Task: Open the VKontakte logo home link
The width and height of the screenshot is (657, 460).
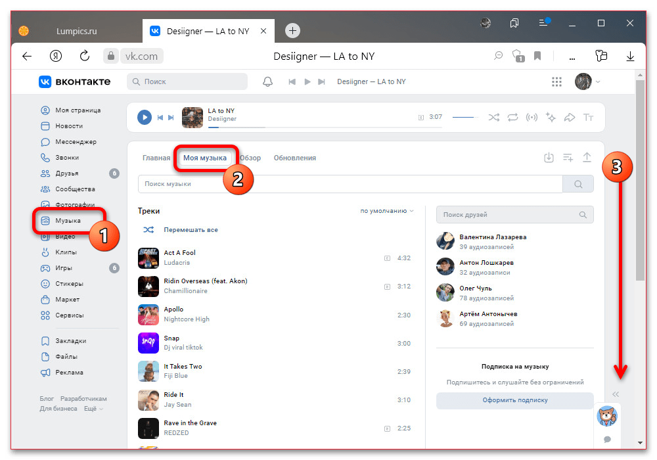Action: tap(75, 81)
